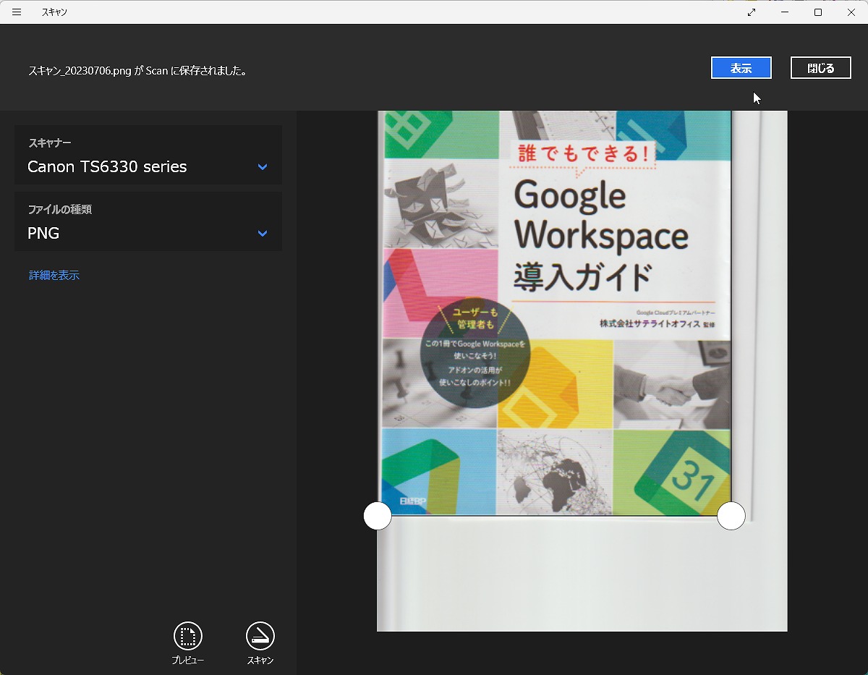This screenshot has height=675, width=868.
Task: Click the Google Workspace title in scanned preview
Action: 600,217
